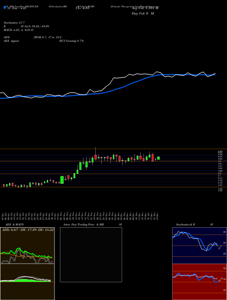
Task: Click the 'ADX signal:' label
Action: (11, 41)
